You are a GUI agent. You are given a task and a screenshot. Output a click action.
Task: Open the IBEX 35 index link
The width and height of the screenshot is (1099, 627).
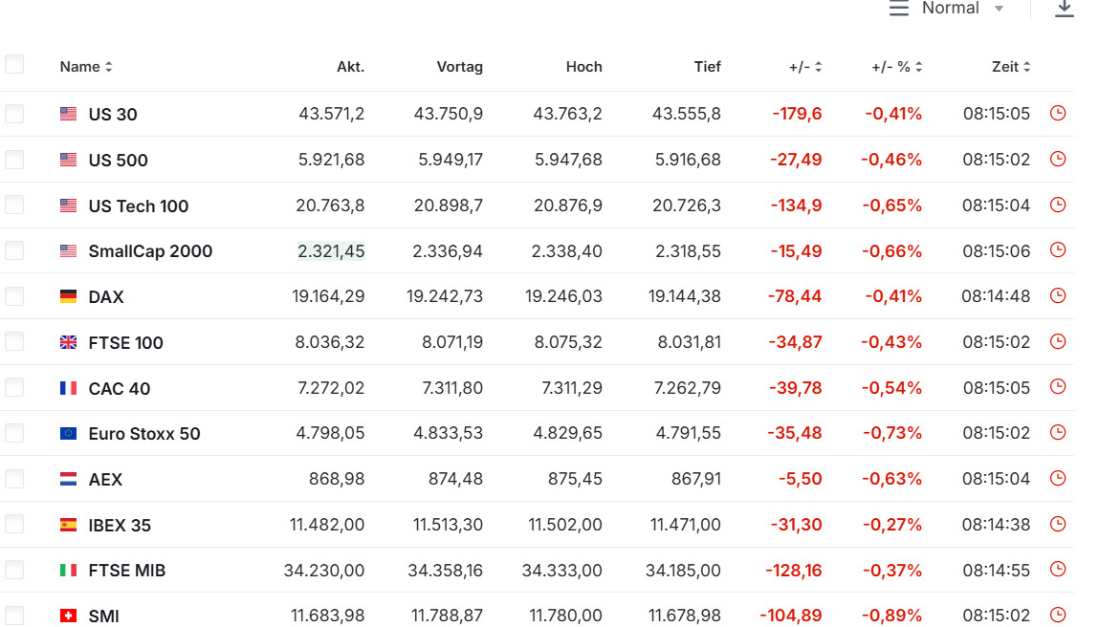[120, 525]
